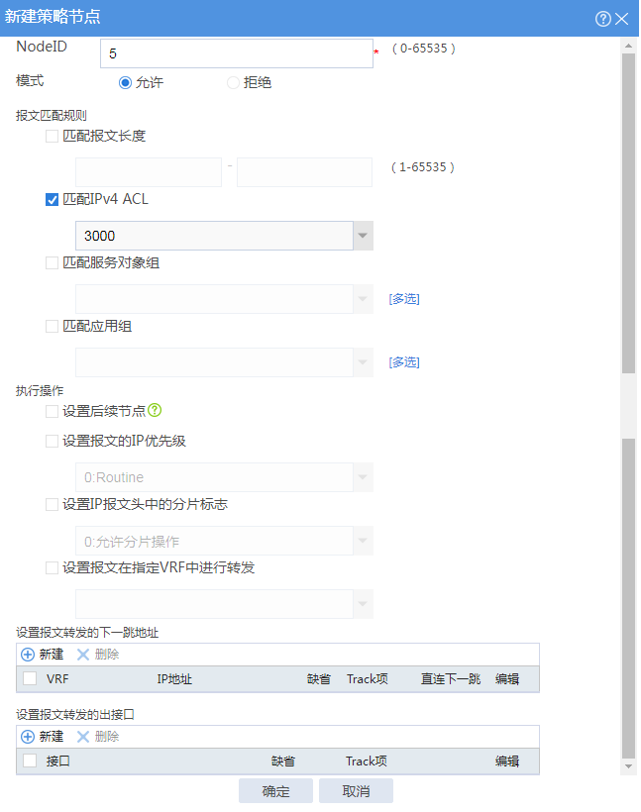Close the new policy node dialog
Screen dimensions: 641x812
pyautogui.click(x=622, y=19)
